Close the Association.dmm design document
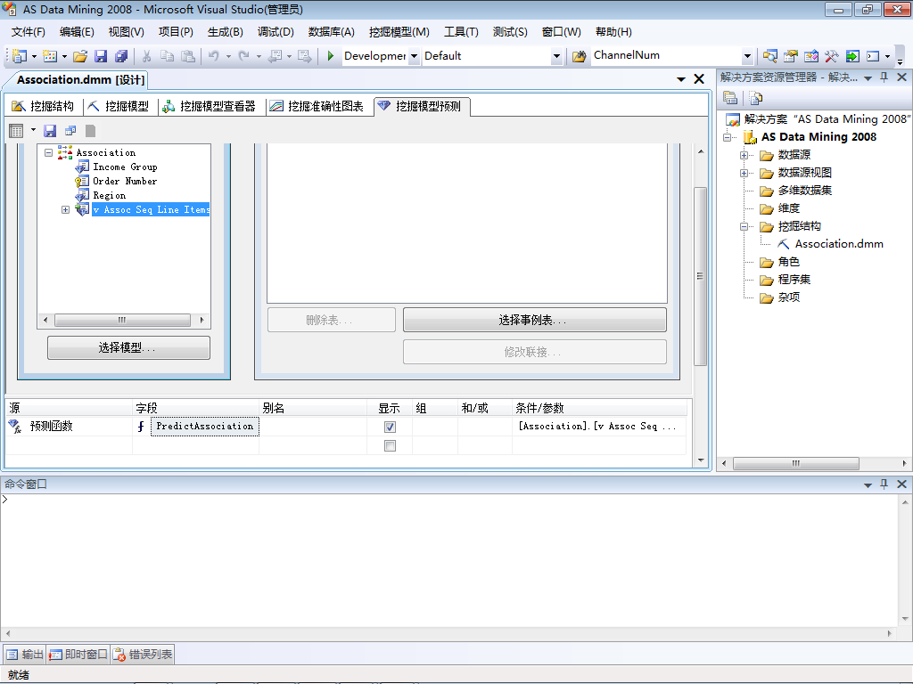The width and height of the screenshot is (913, 684). pyautogui.click(x=699, y=79)
